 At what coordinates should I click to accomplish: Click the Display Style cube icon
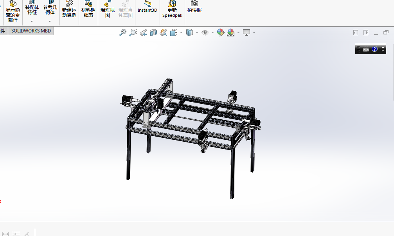(x=189, y=32)
